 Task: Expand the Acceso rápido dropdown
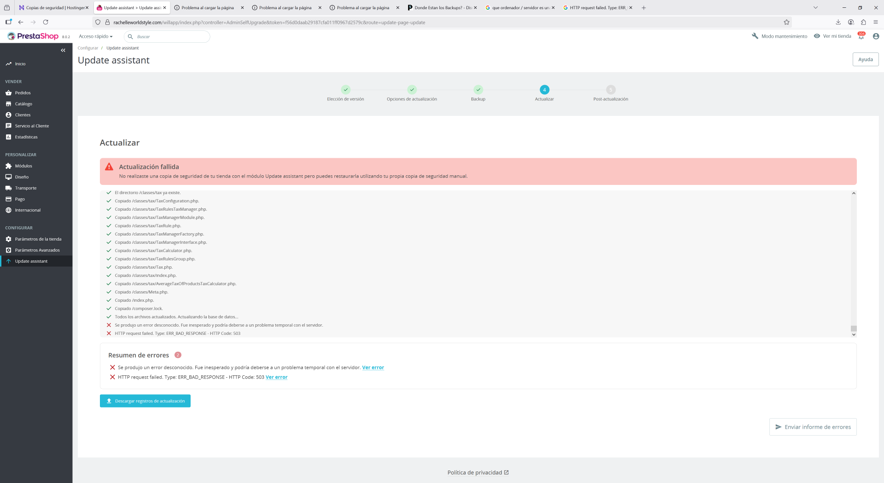pos(96,36)
